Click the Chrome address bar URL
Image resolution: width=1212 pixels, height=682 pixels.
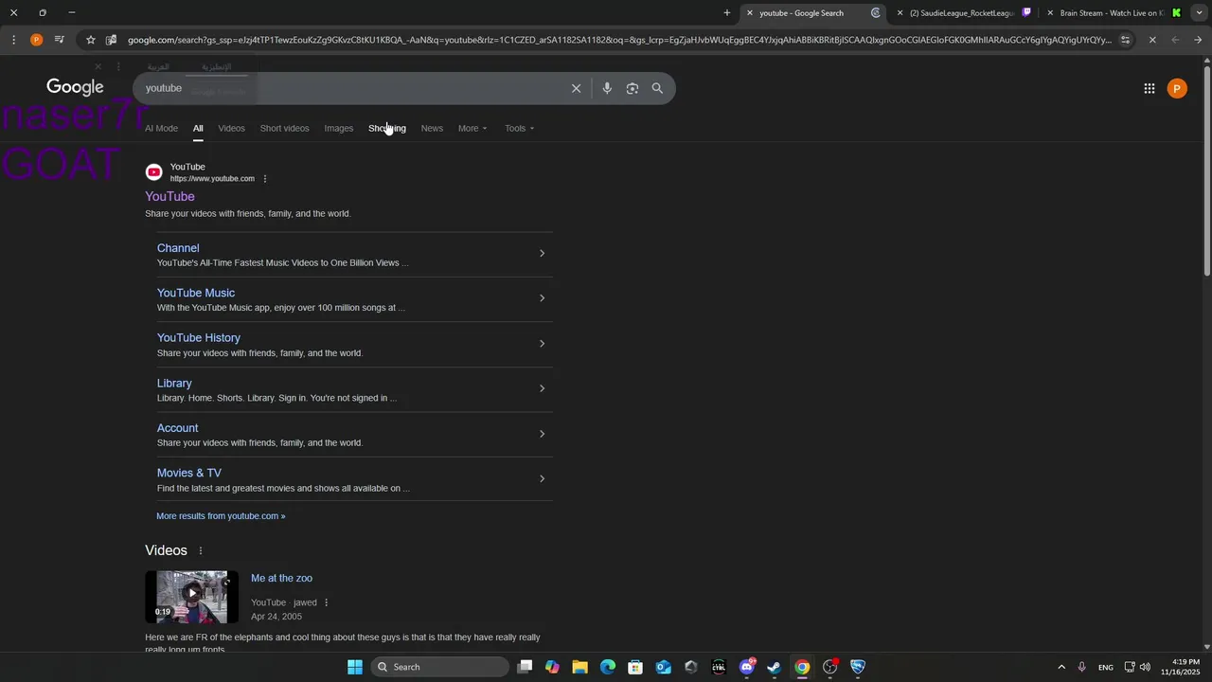tap(619, 40)
